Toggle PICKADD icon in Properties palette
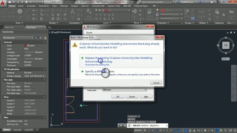This screenshot has width=237, height=133. tap(36, 38)
